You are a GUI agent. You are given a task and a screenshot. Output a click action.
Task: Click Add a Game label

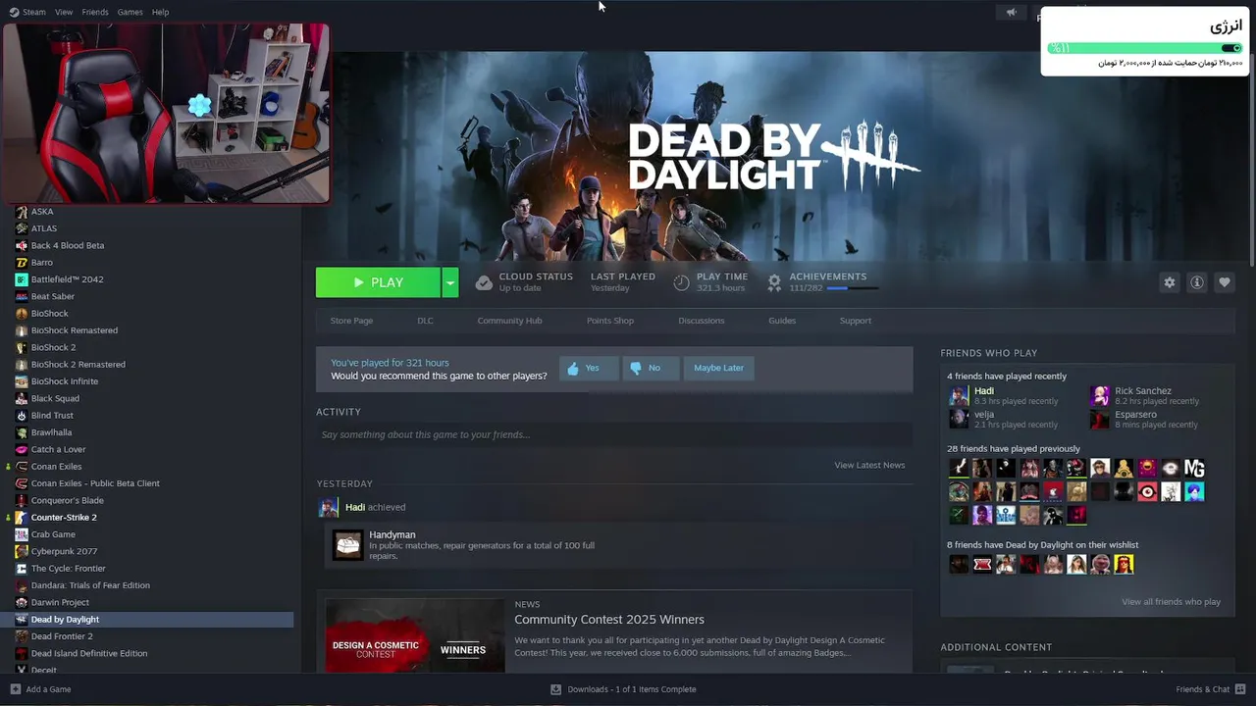click(x=48, y=689)
